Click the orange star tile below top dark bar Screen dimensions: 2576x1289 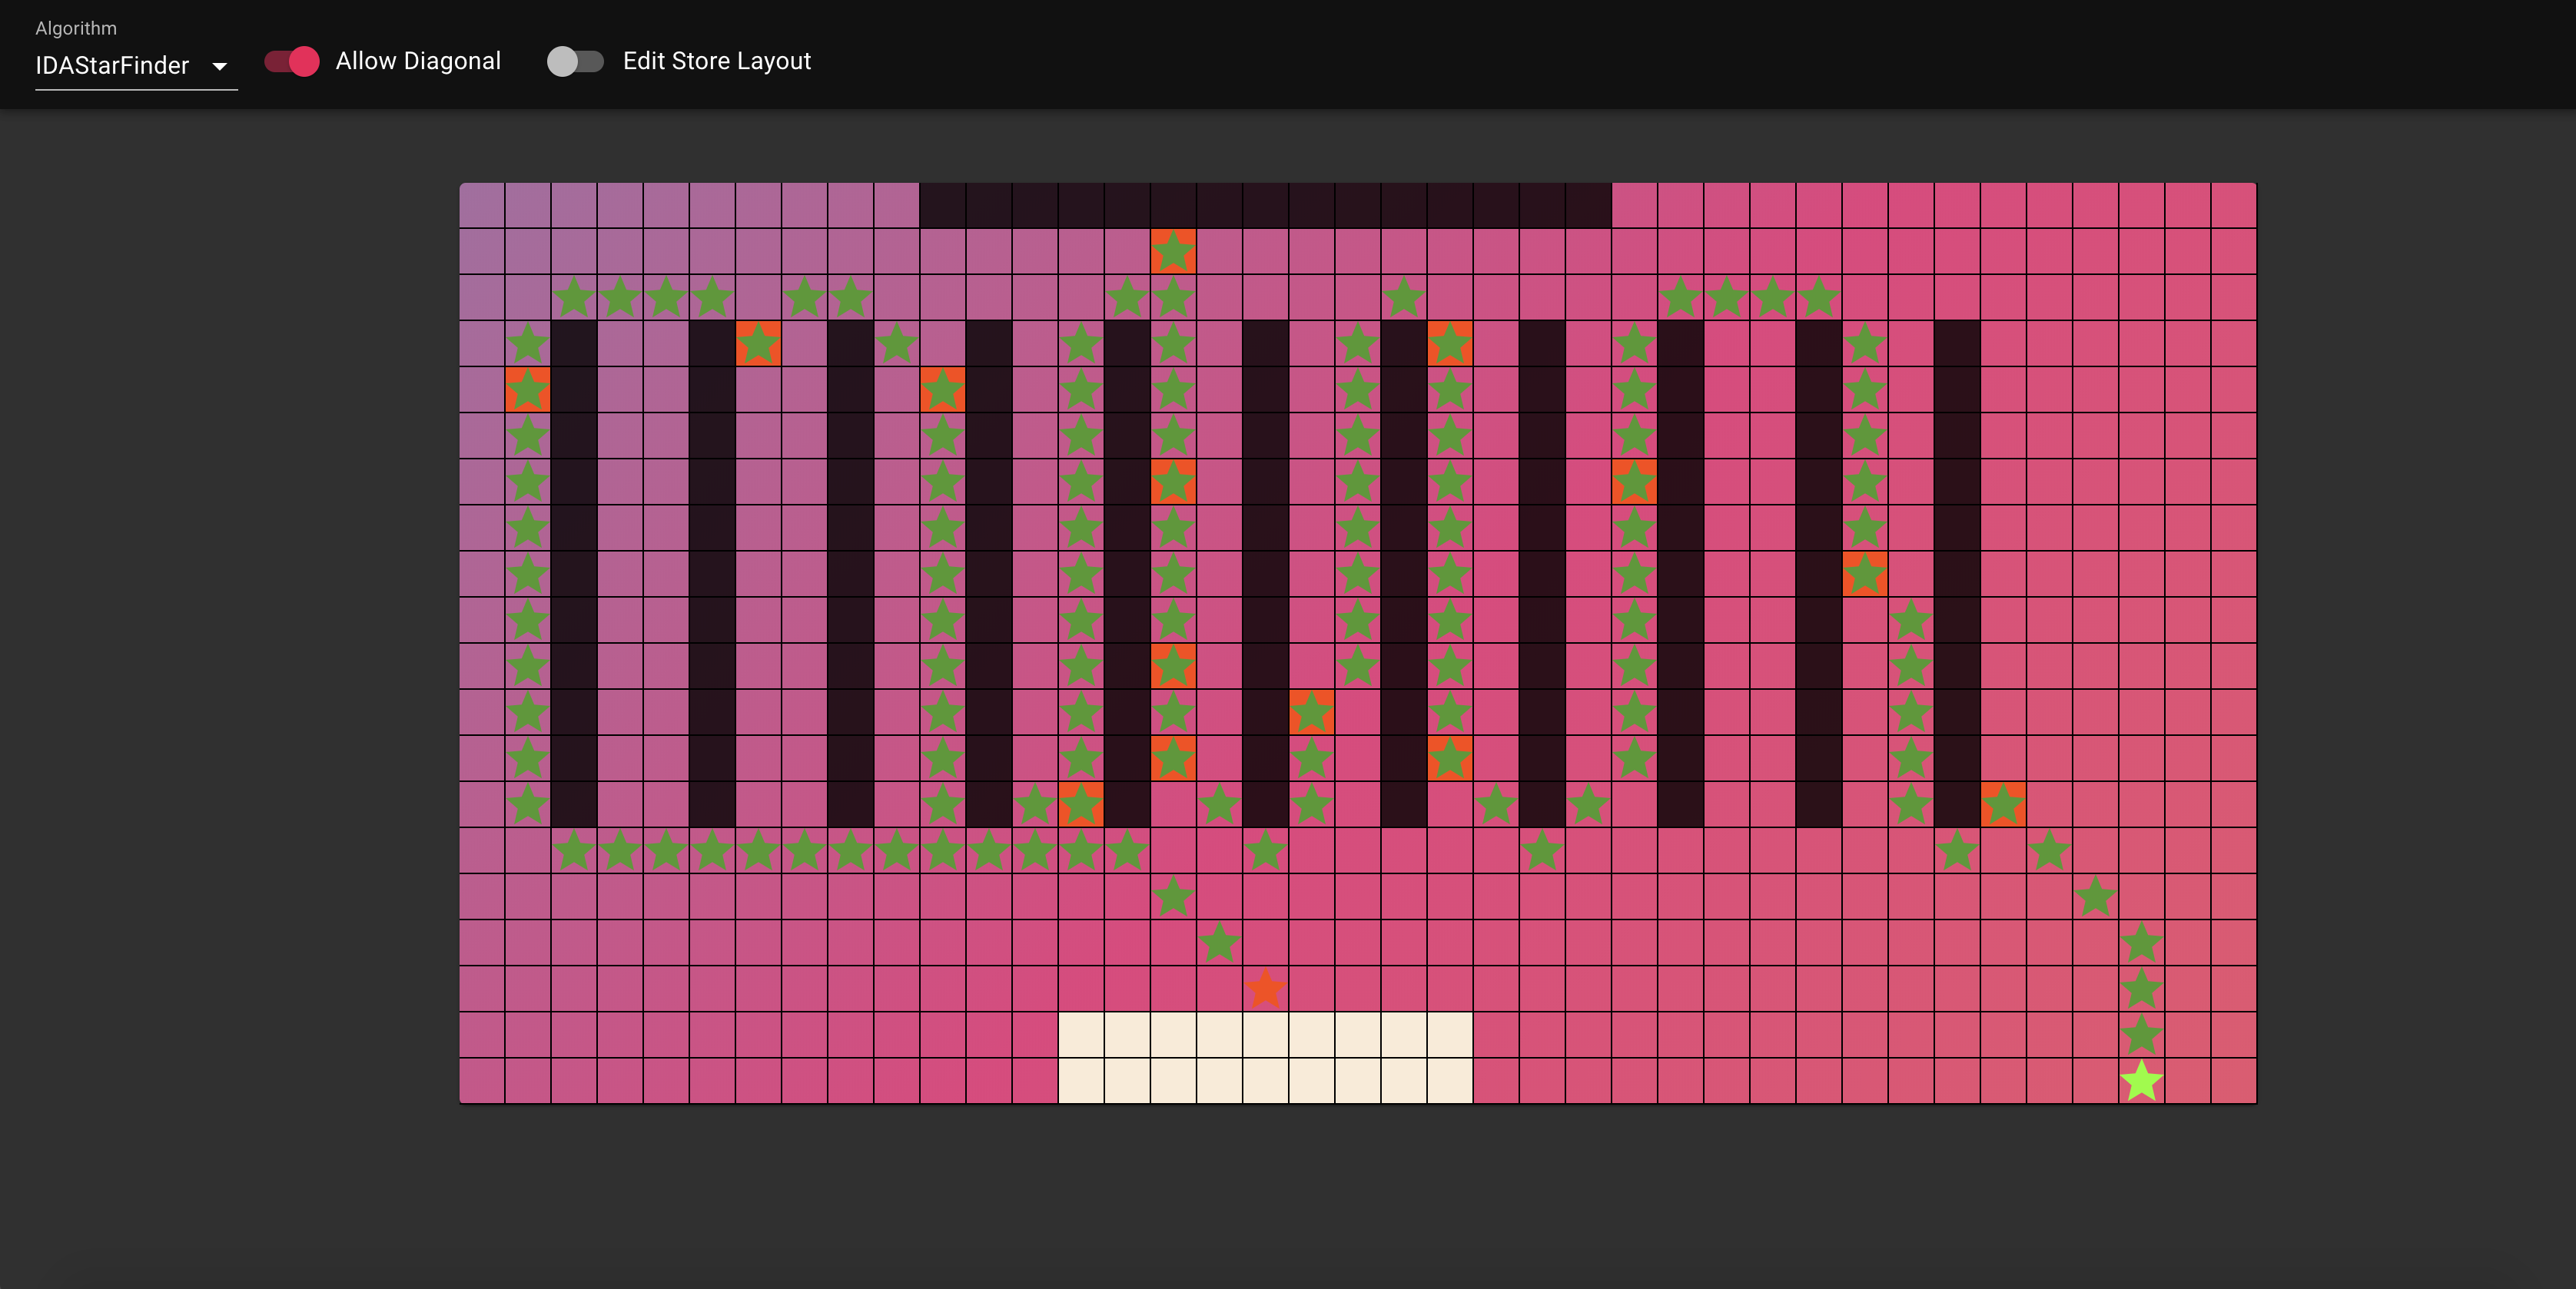tap(1173, 252)
